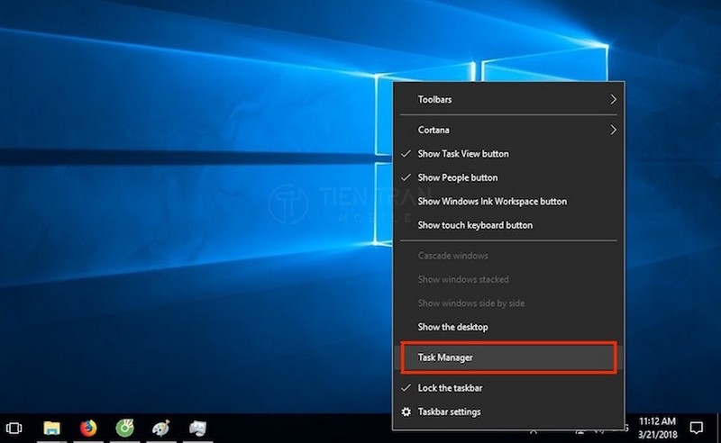Toggle Lock the taskbar option

point(449,388)
